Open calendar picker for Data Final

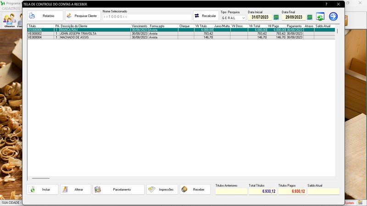coord(310,17)
